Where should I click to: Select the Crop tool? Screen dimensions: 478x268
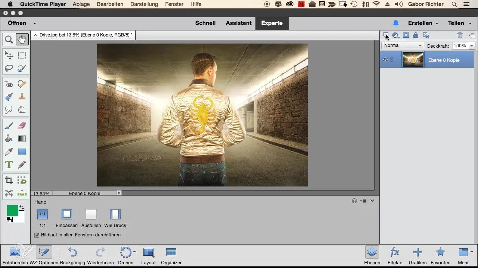[9, 181]
